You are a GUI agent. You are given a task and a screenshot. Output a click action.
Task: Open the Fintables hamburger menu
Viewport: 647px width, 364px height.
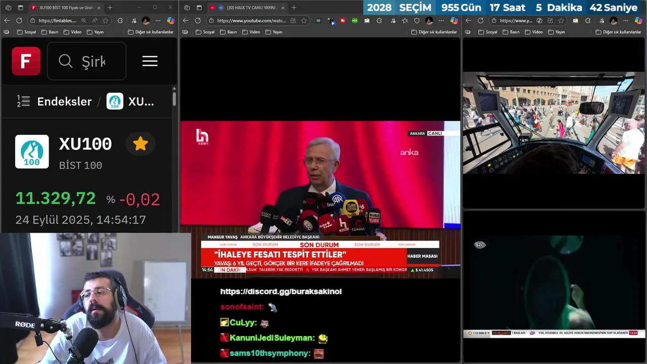[x=150, y=61]
